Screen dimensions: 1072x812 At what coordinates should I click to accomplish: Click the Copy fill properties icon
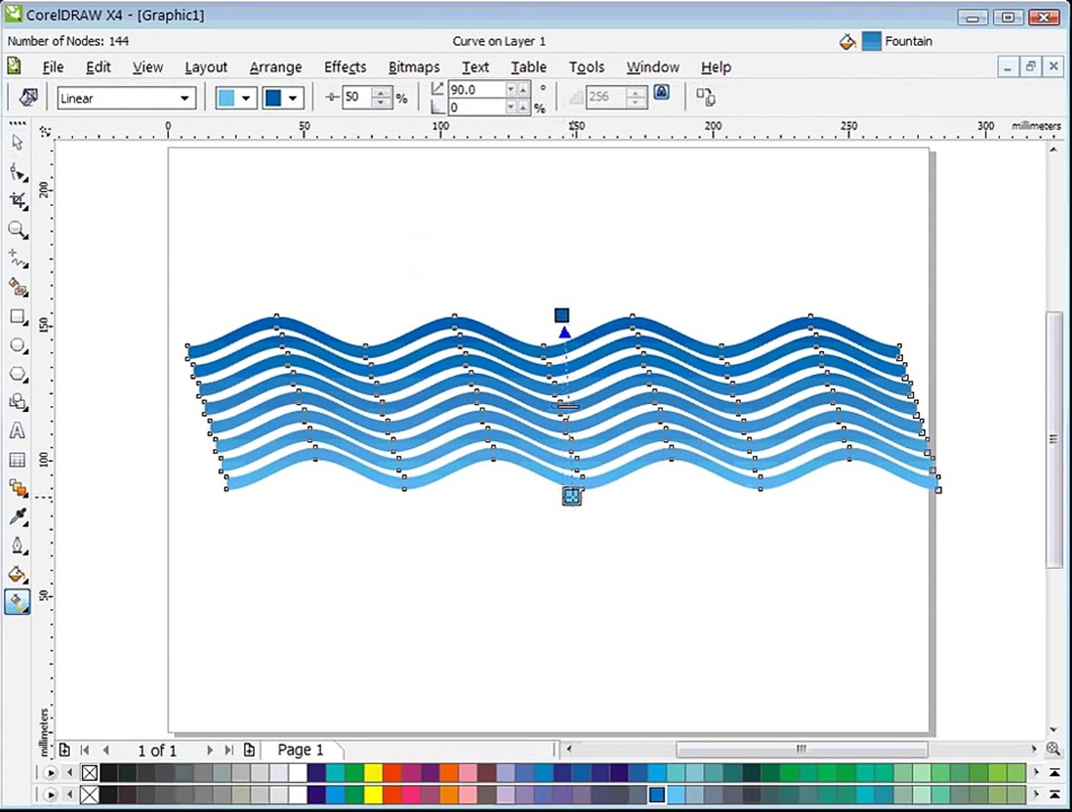point(705,97)
